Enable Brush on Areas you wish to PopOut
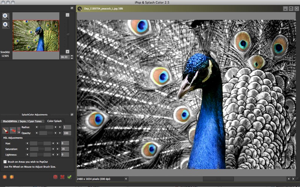300x187 pixels. [x=5, y=162]
